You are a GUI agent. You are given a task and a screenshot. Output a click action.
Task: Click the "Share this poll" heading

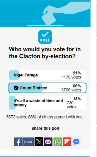[45, 128]
